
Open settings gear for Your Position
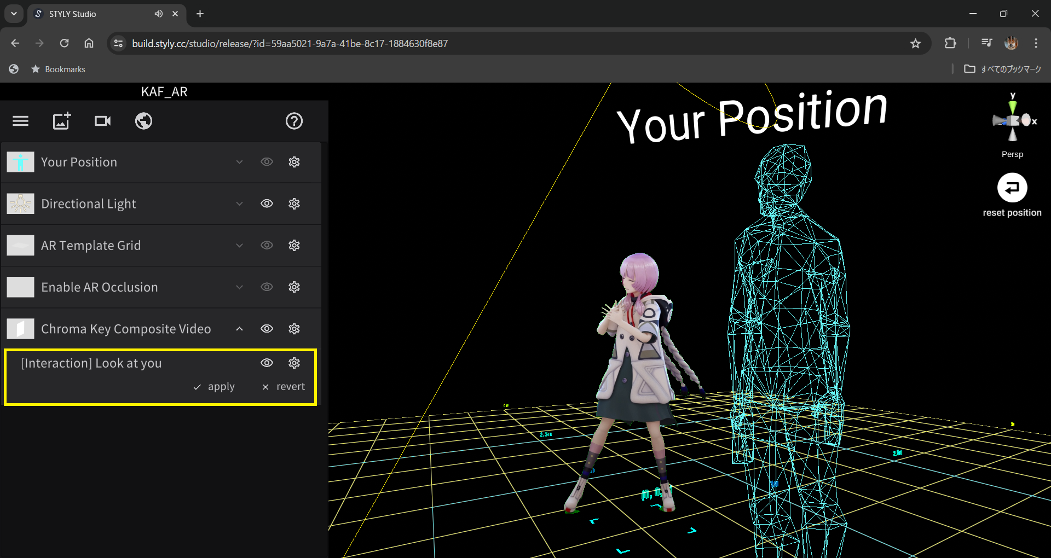coord(294,162)
